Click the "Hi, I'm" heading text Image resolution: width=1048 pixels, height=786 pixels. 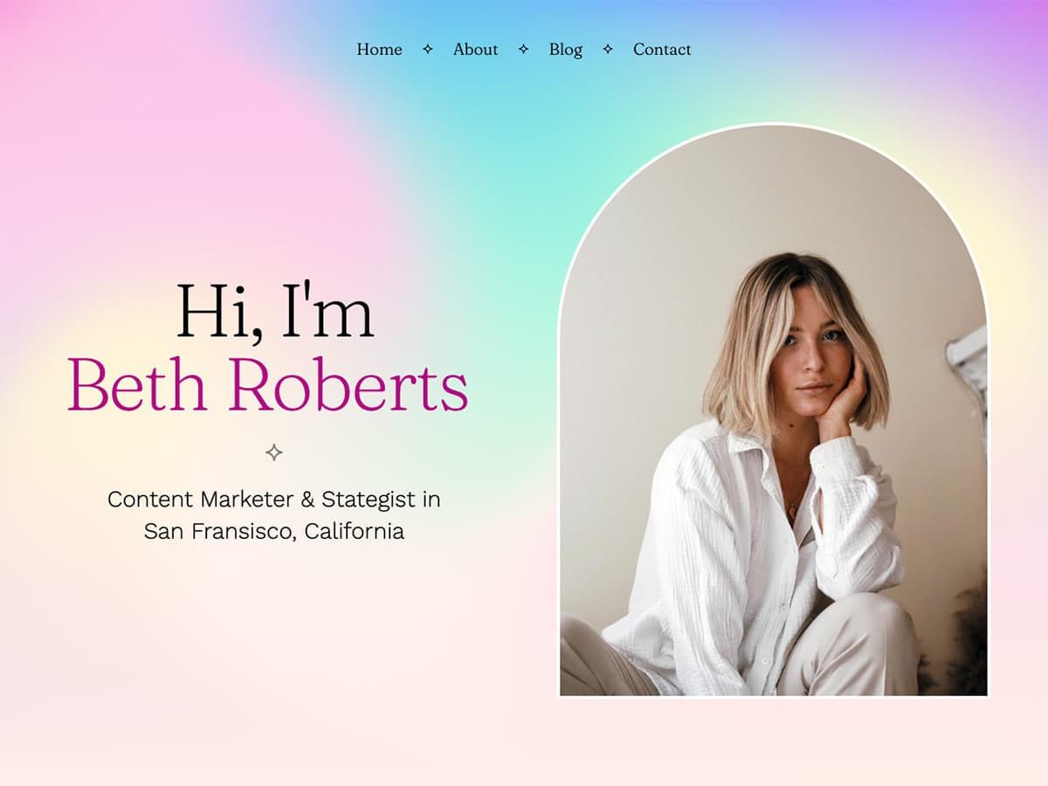275,313
